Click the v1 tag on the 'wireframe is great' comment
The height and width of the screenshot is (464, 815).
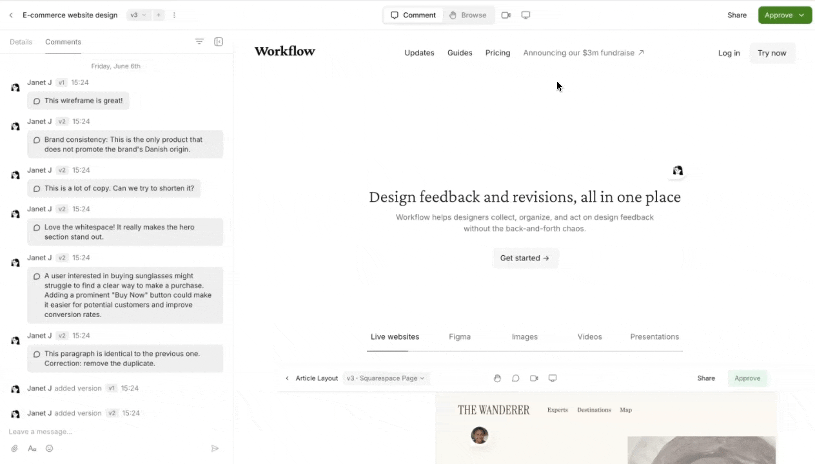click(61, 82)
